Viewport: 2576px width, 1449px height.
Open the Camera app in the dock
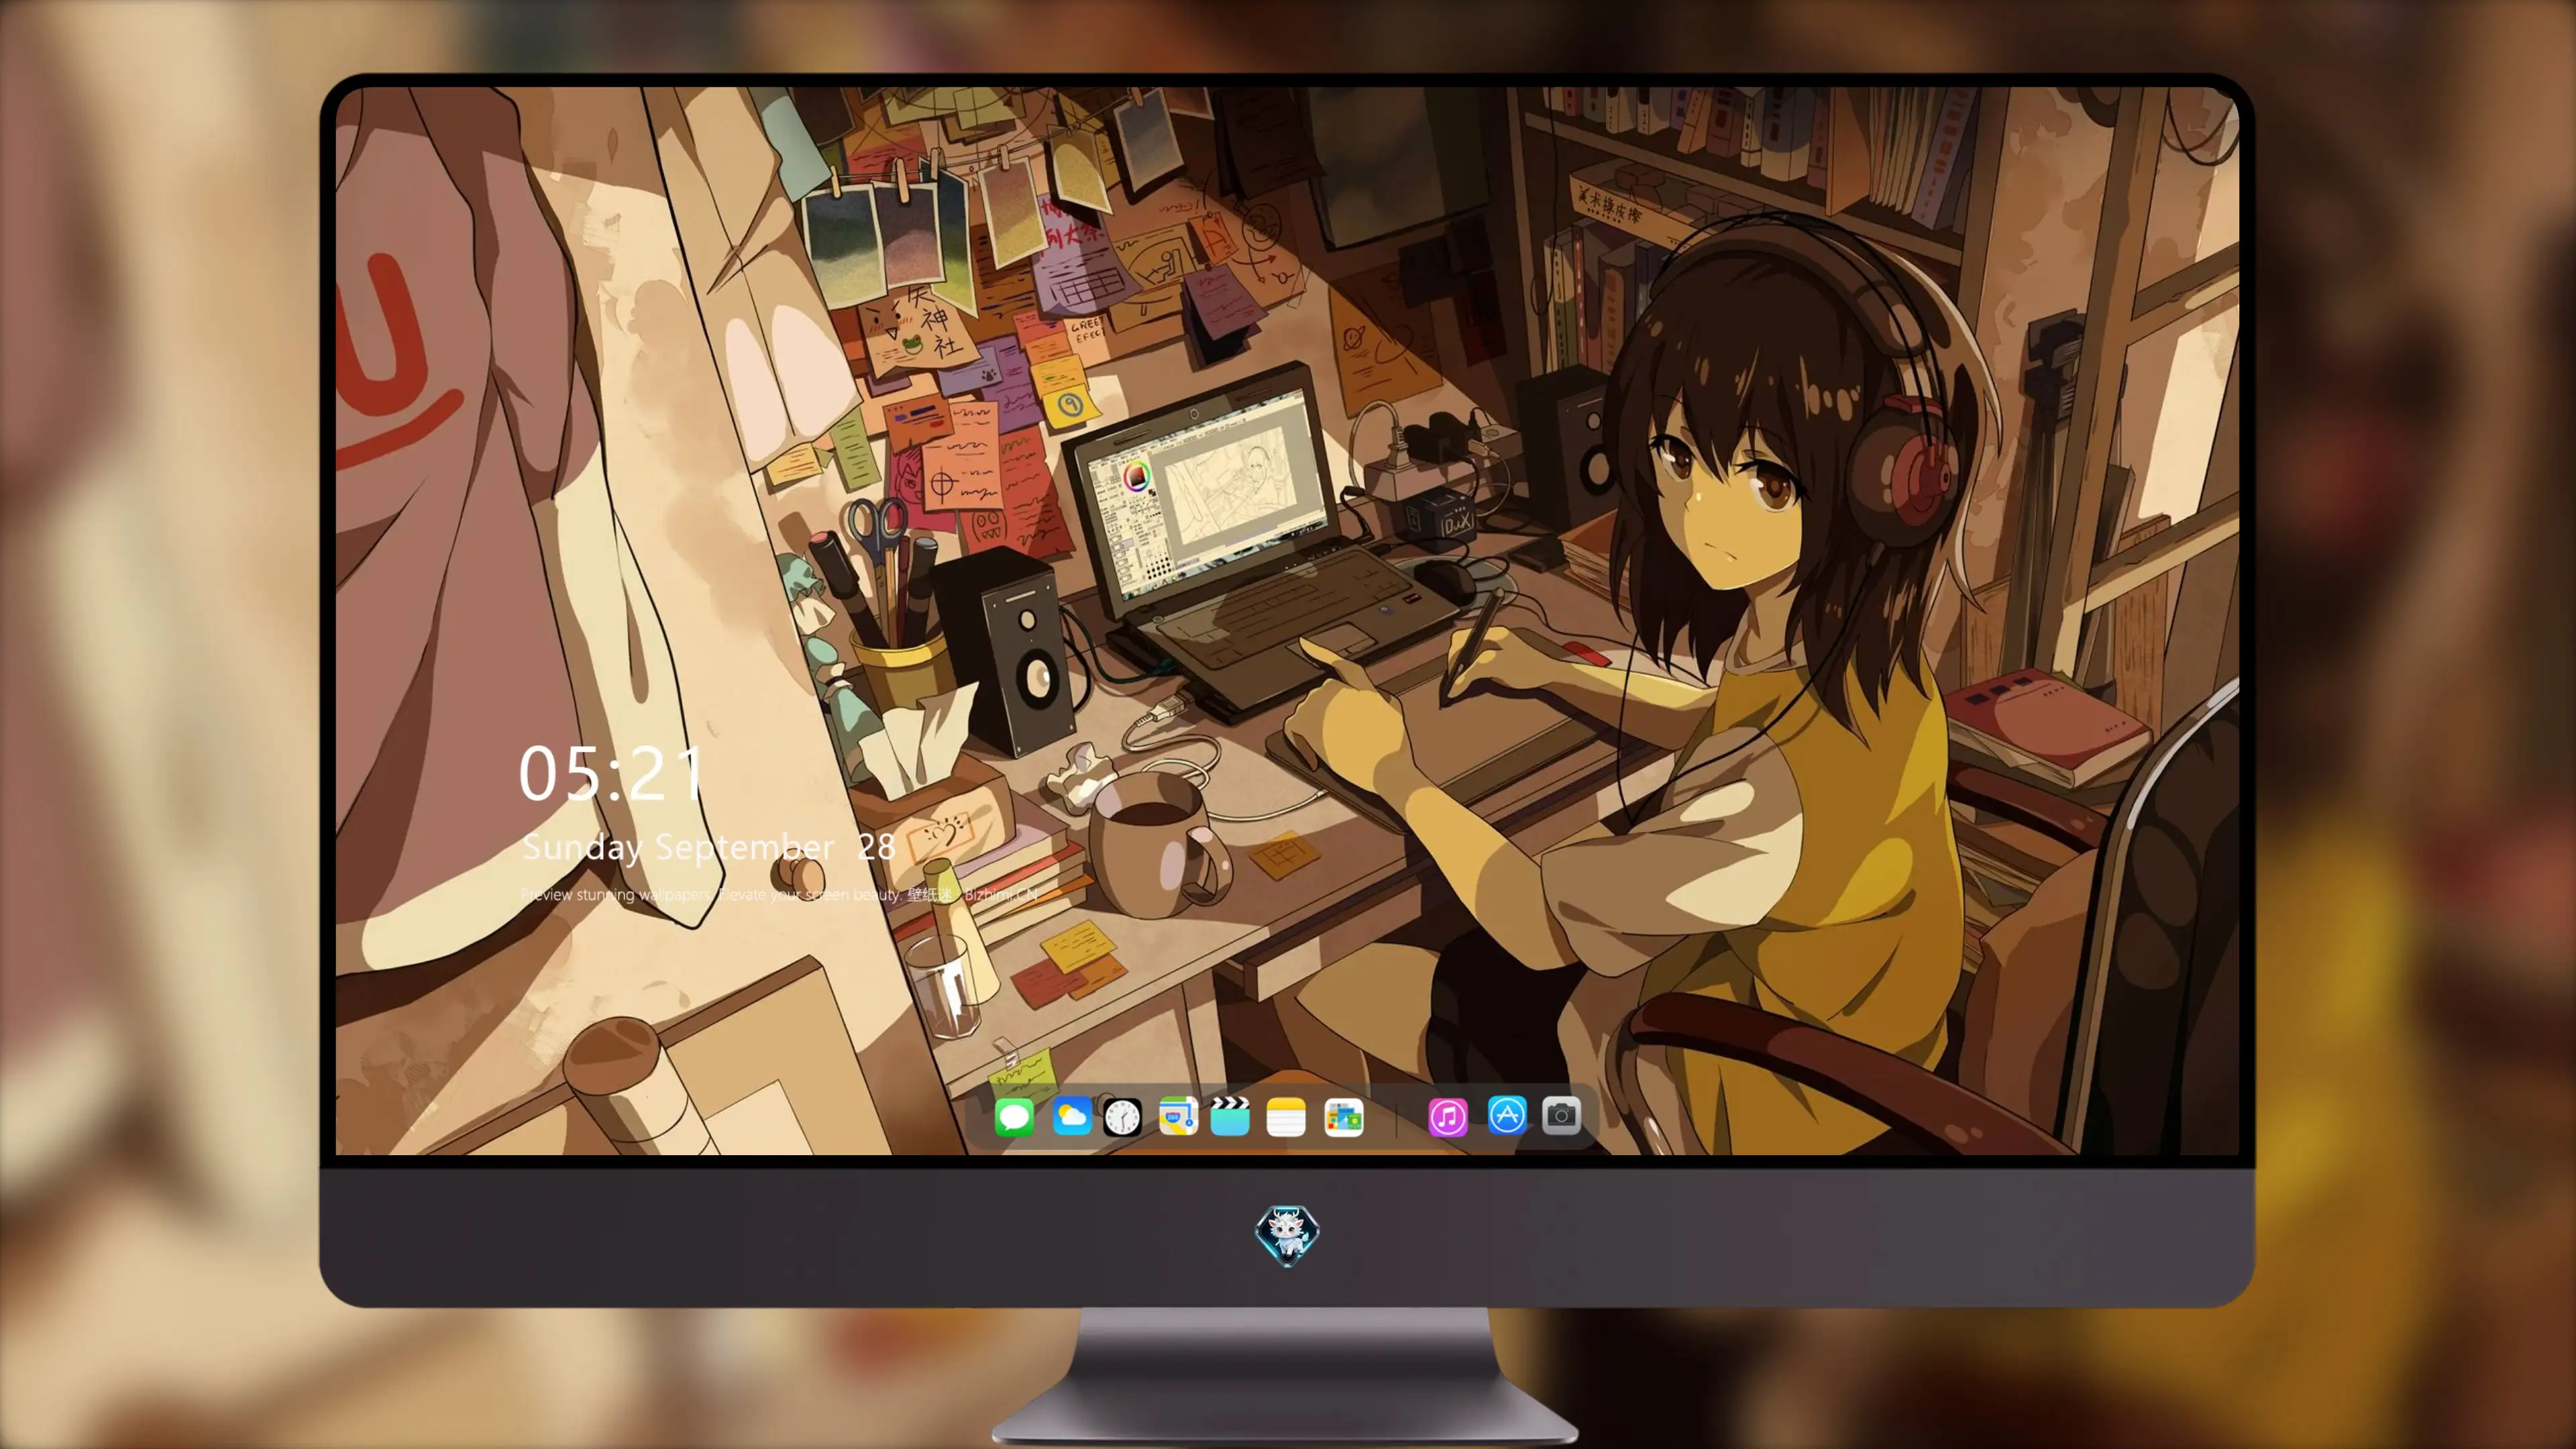(1561, 1115)
